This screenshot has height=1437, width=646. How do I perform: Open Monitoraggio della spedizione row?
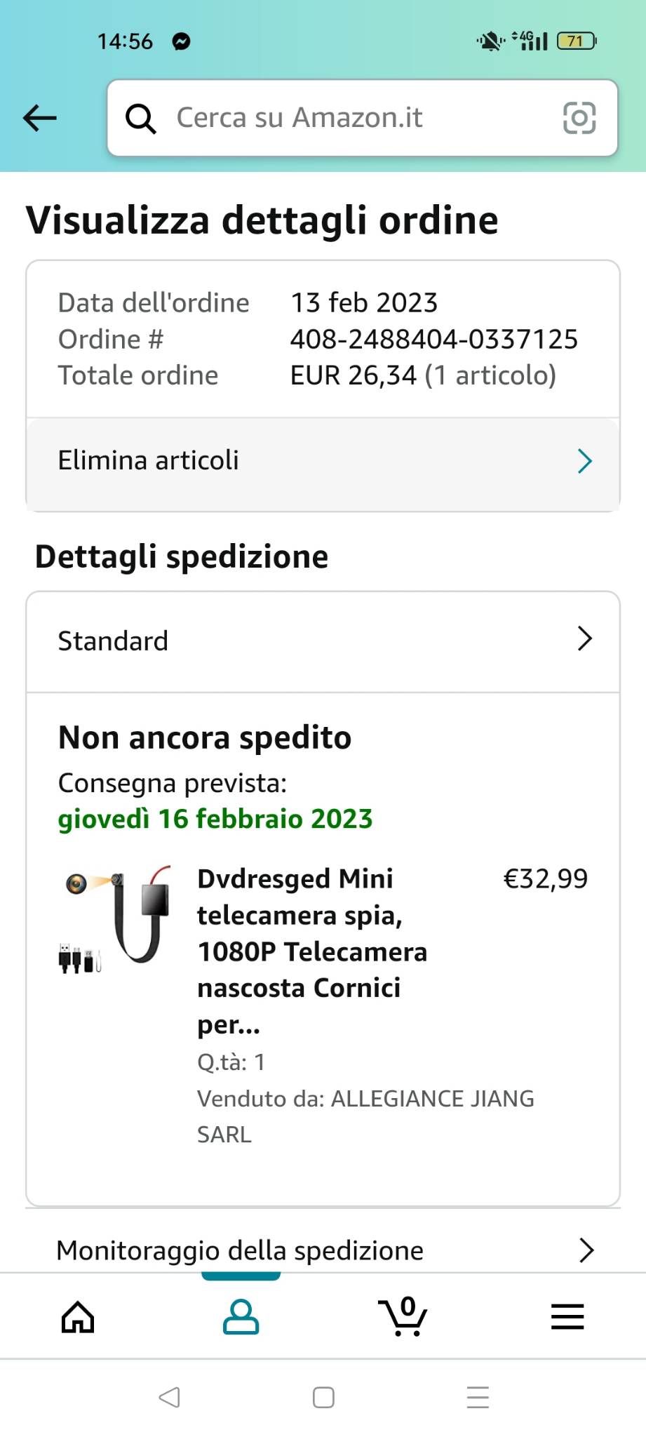pyautogui.click(x=240, y=1250)
